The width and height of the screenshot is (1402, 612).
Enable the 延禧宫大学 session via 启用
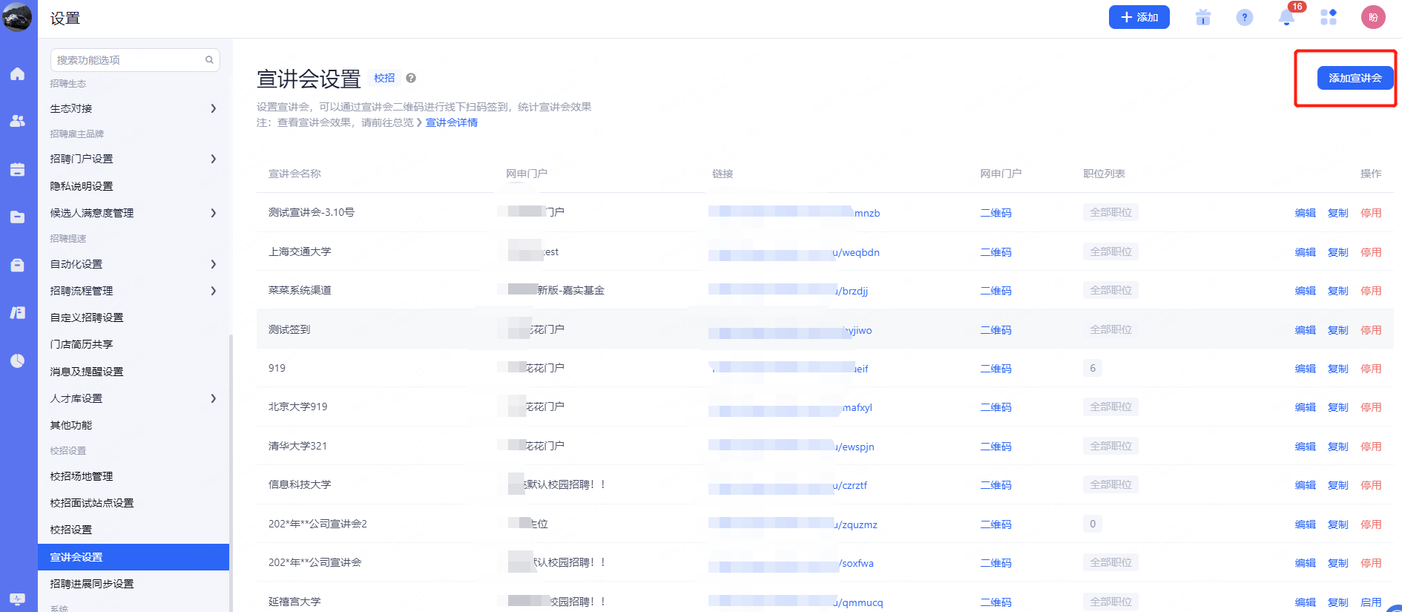tap(1371, 602)
